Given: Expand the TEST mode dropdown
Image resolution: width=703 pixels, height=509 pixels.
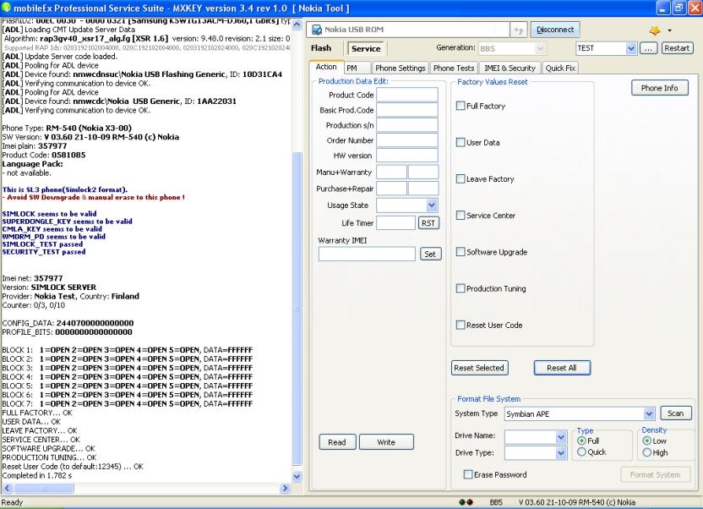Looking at the screenshot, I should 631,48.
